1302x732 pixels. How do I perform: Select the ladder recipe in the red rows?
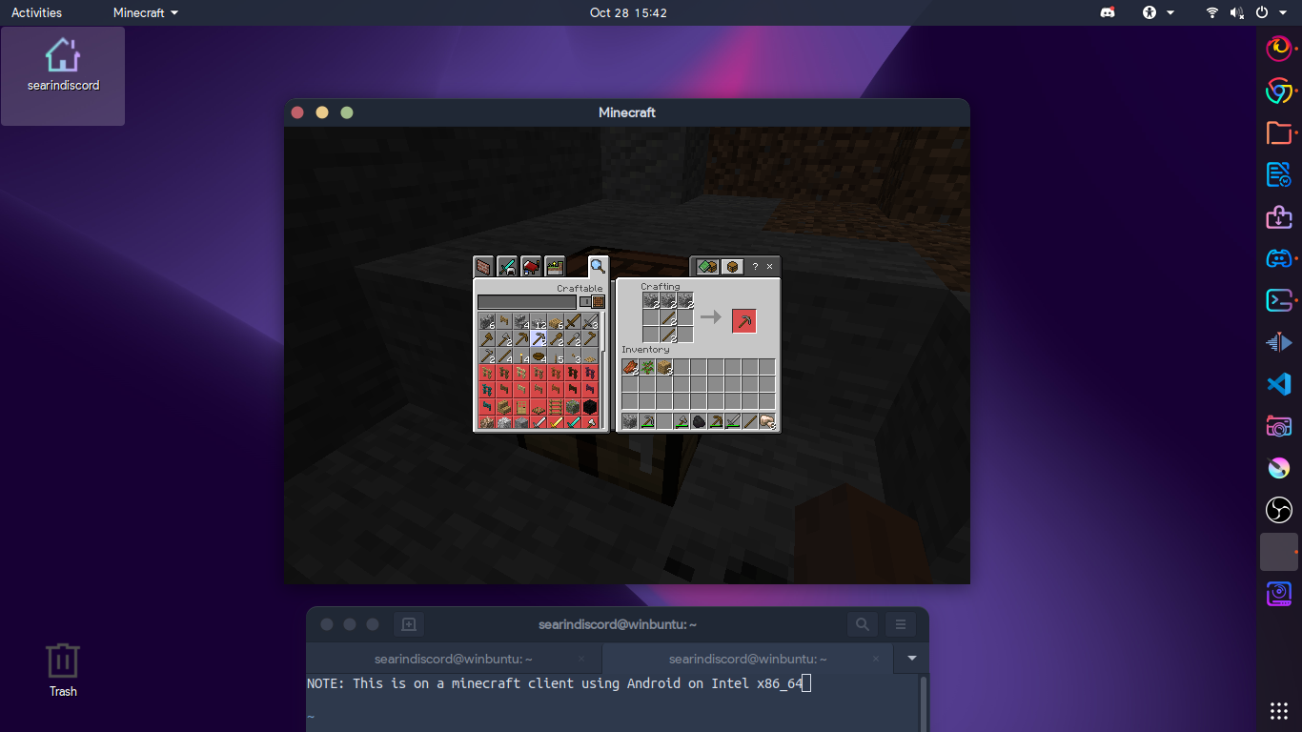point(556,407)
